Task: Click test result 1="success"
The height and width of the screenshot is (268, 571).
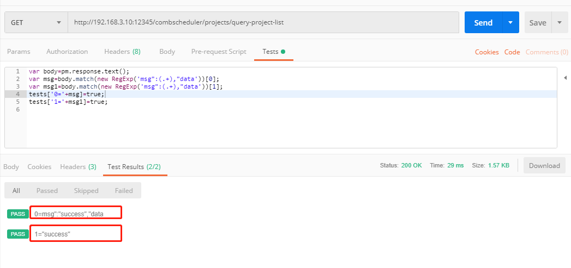Action: coord(52,234)
